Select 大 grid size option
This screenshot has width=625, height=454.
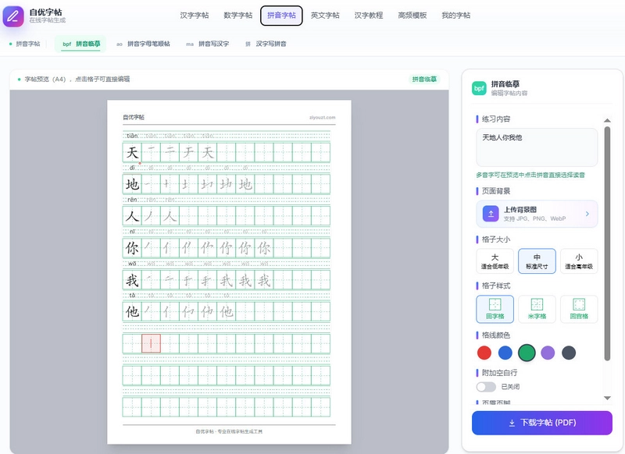495,261
